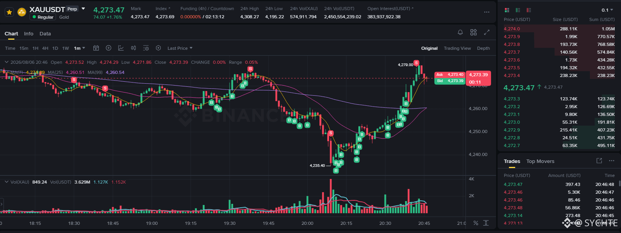Switch to Original chart view

pyautogui.click(x=430, y=48)
